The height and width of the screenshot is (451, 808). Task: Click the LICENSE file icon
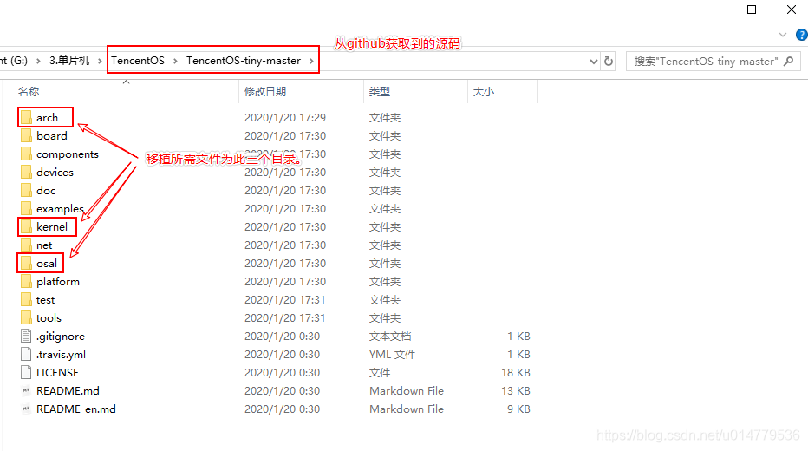26,372
